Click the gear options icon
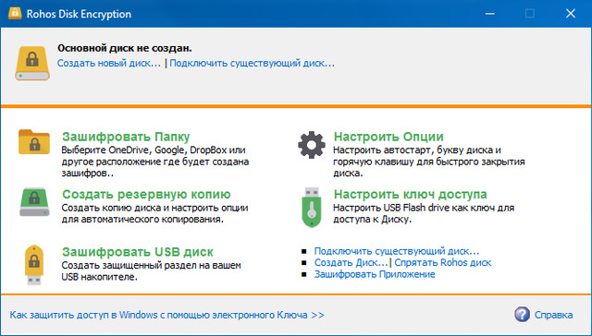Viewport: 592px width, 336px height. [312, 145]
